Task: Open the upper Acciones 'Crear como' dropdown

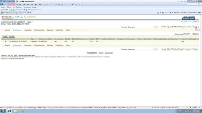Action: click(140, 27)
